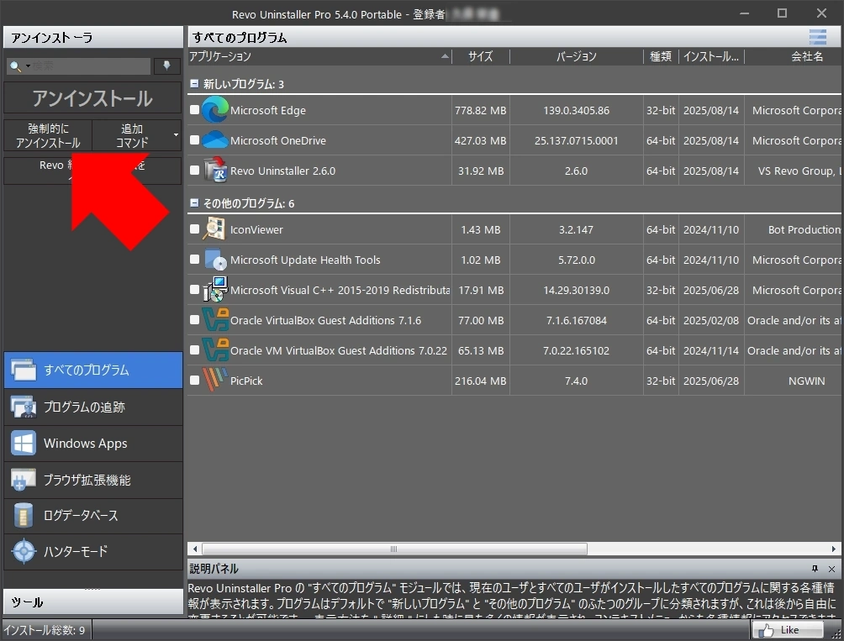The height and width of the screenshot is (641, 844).
Task: Sort by 会社名 column header
Action: pyautogui.click(x=794, y=56)
